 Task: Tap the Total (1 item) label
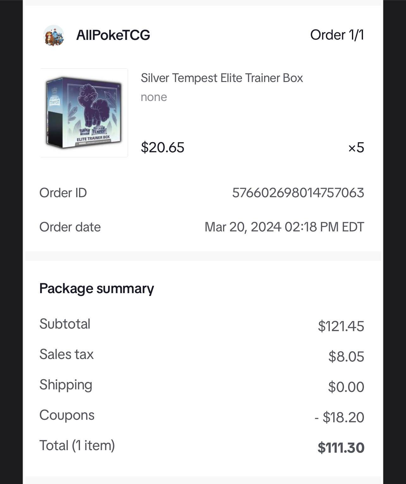(x=77, y=445)
